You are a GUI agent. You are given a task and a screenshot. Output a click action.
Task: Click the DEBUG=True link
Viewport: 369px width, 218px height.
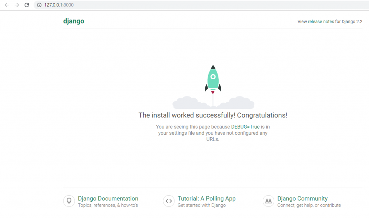tap(245, 127)
